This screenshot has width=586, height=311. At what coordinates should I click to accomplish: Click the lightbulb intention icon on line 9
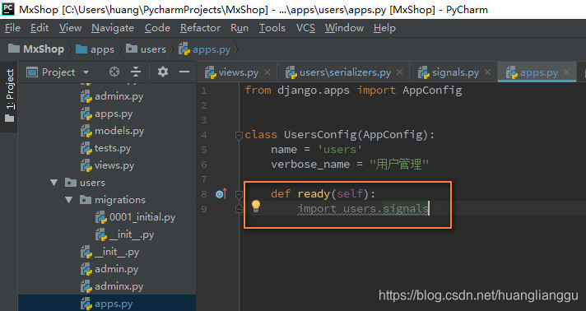256,206
